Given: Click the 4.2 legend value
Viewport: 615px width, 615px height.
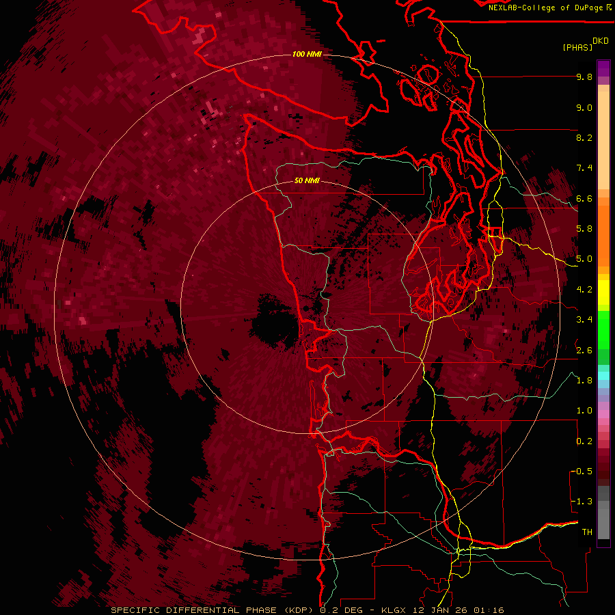Looking at the screenshot, I should (584, 290).
